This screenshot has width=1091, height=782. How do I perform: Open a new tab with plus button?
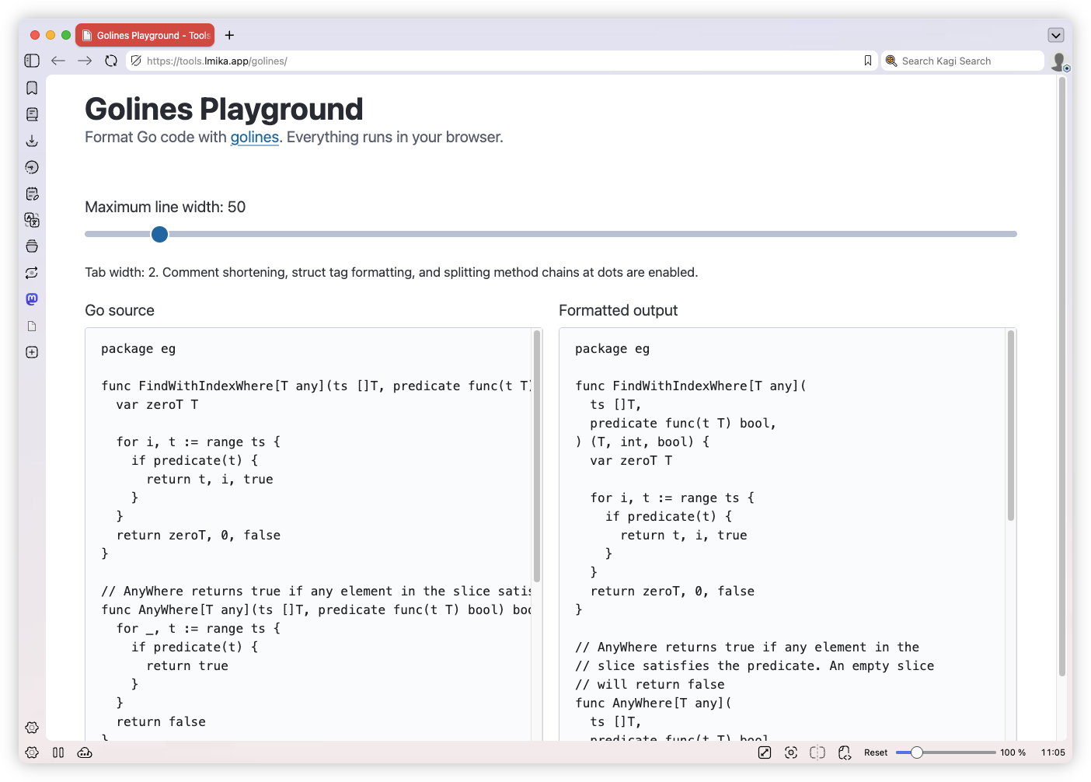point(229,35)
